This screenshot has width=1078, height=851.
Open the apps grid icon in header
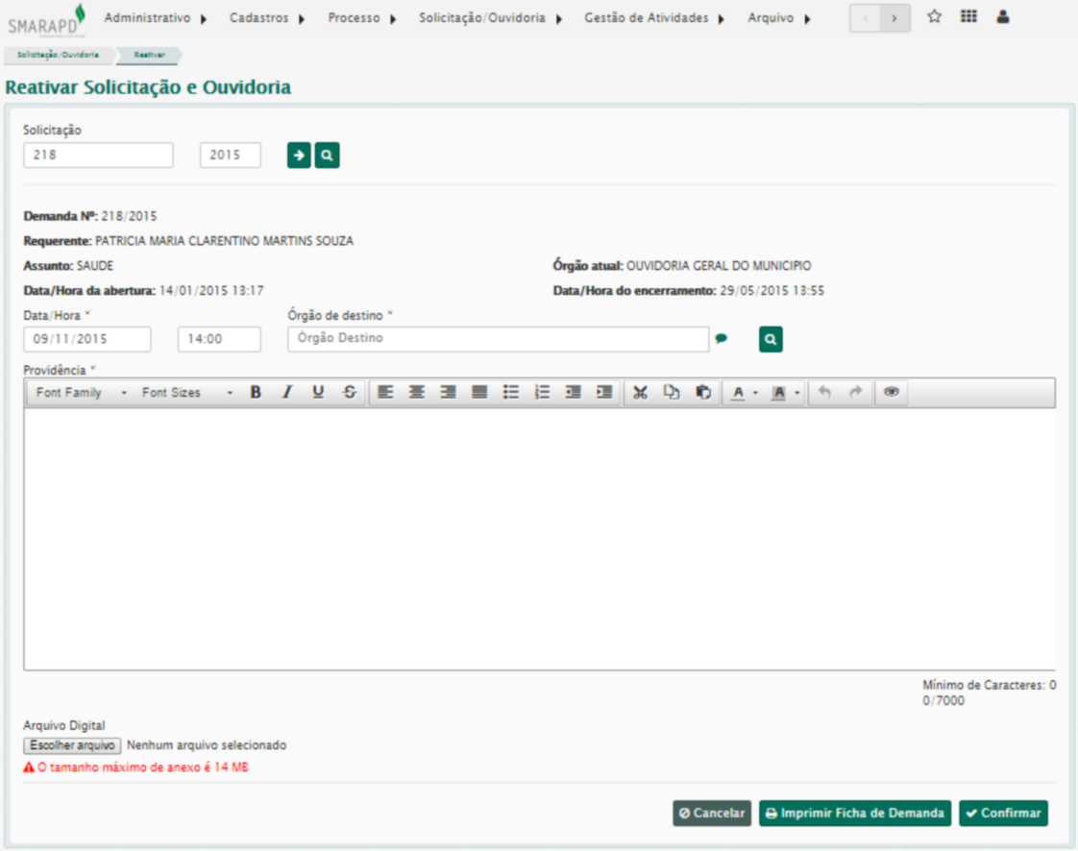tap(968, 17)
